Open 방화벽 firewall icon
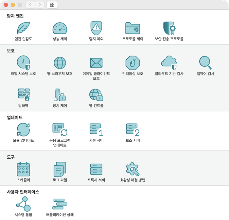 (24, 95)
